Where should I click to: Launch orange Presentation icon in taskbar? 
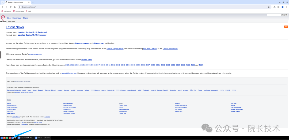(5, 138)
